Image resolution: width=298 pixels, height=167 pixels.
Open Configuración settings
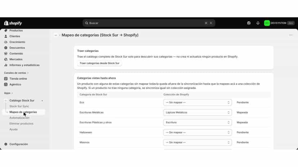19,144
